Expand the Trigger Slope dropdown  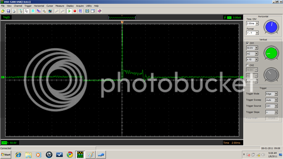click(276, 112)
